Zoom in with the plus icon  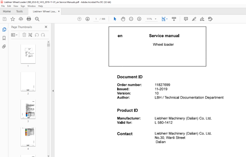tap(139, 19)
